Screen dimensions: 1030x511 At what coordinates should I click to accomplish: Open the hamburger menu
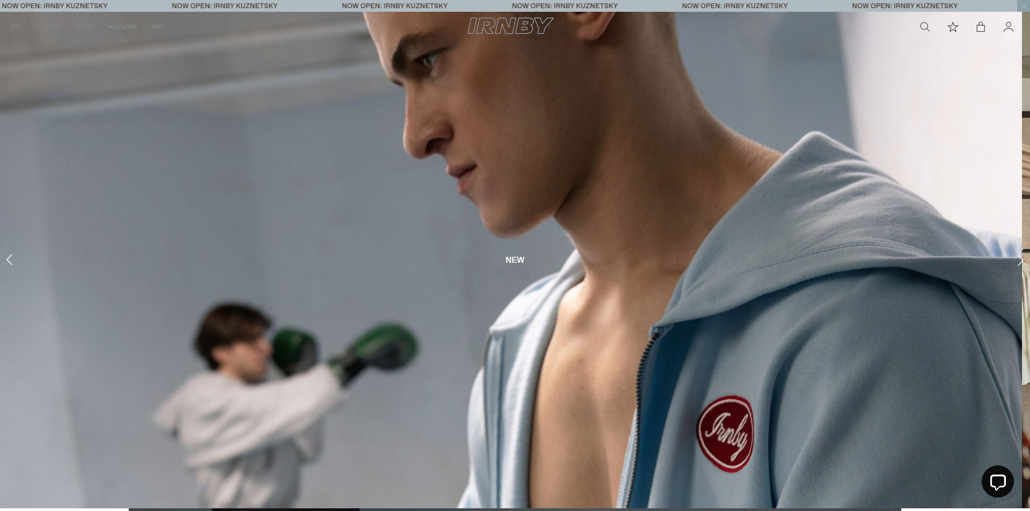[x=16, y=27]
